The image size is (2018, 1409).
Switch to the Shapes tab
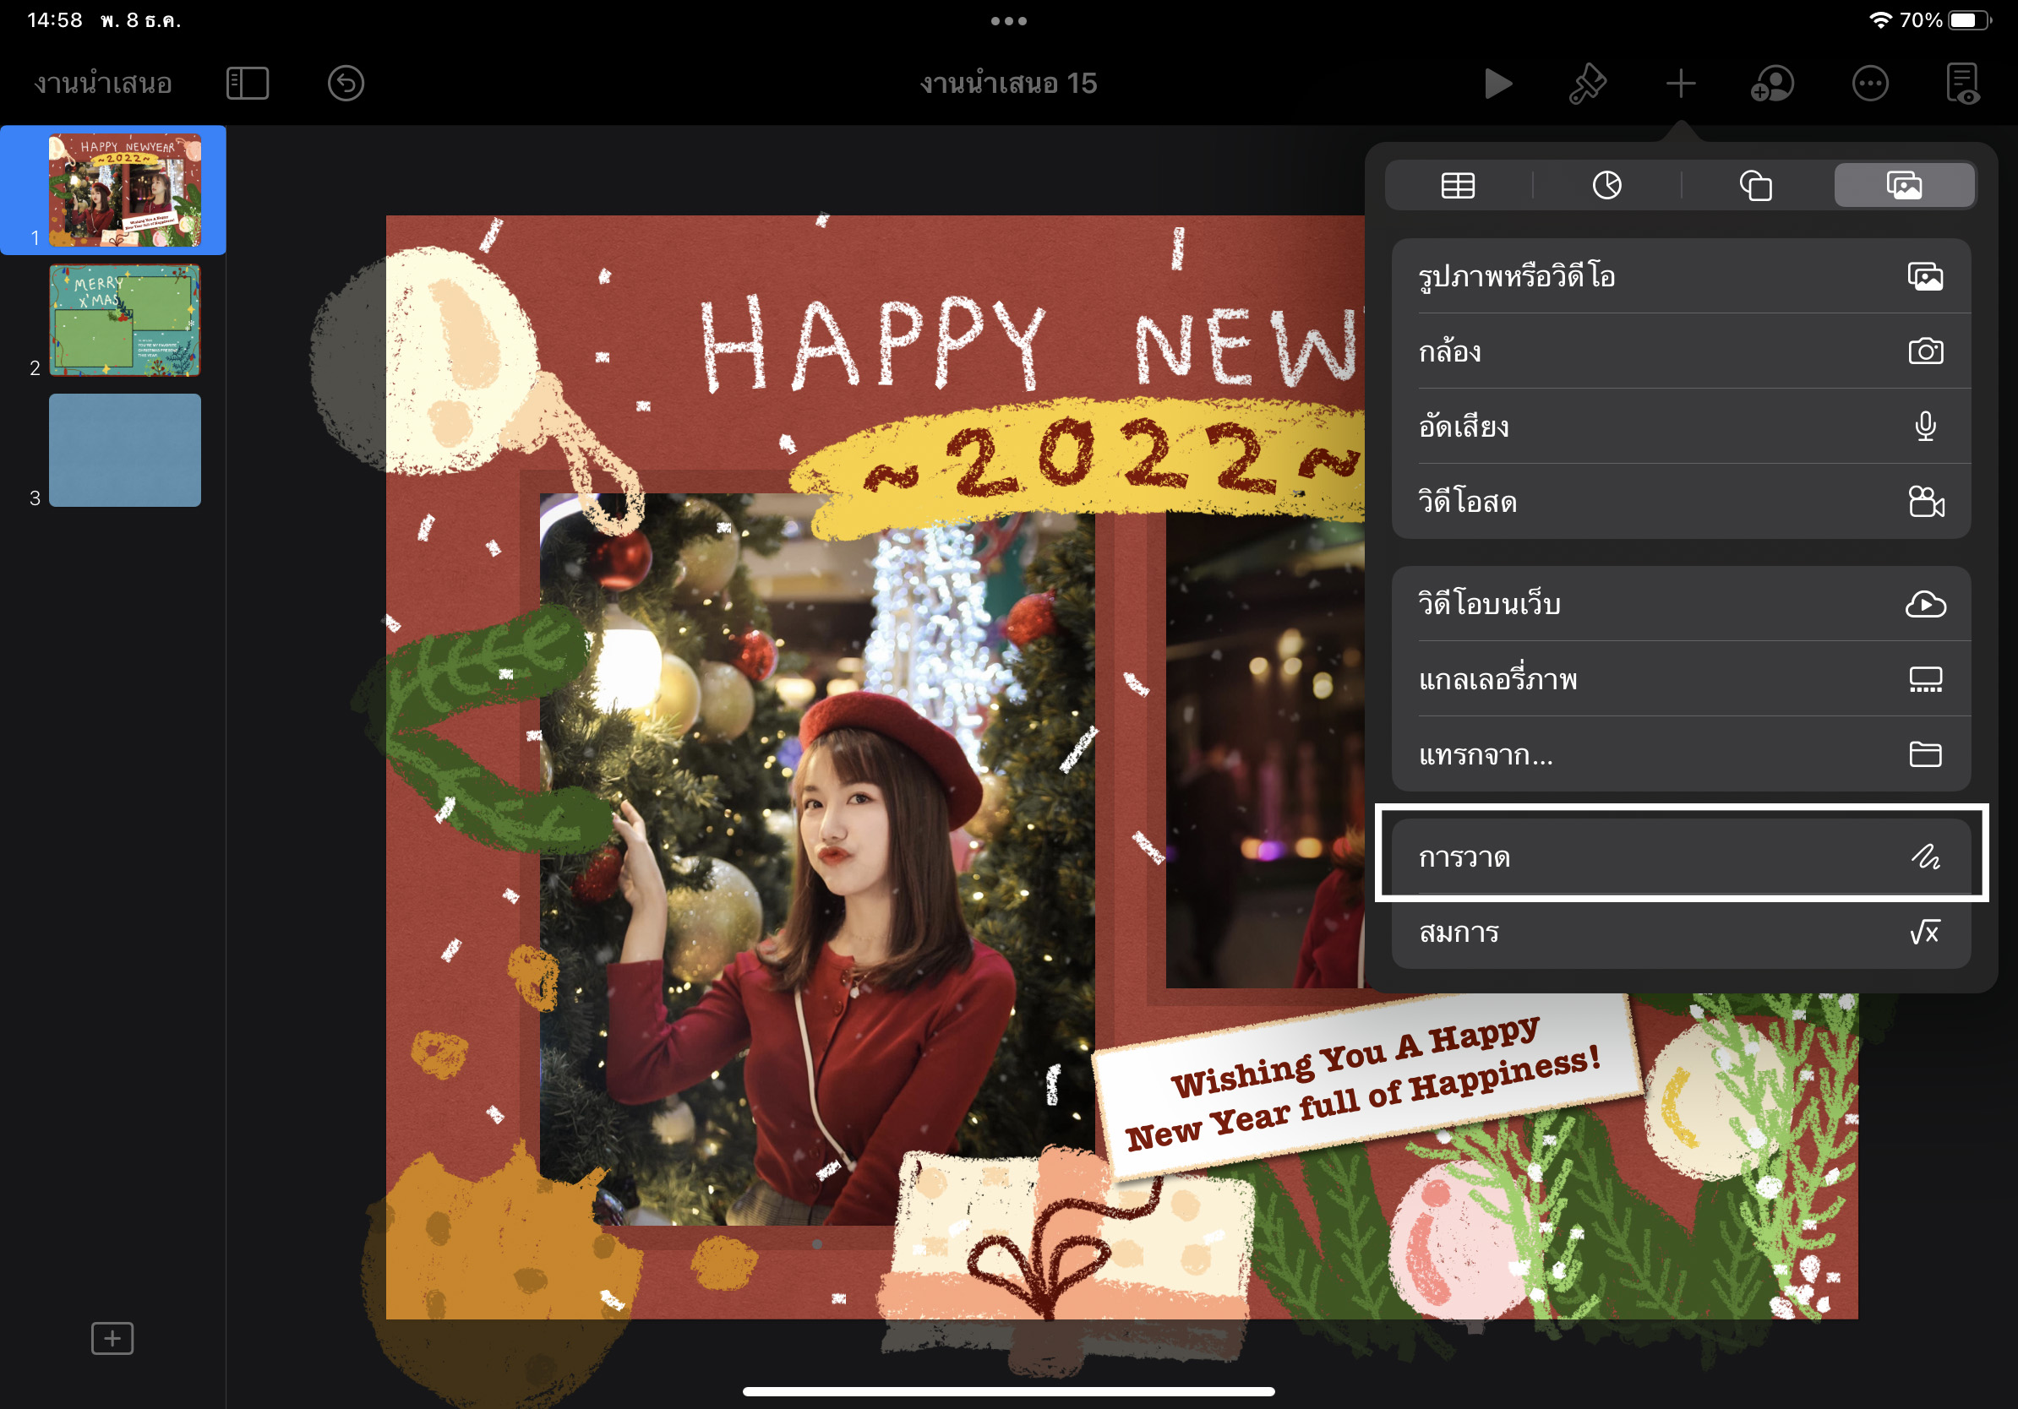coord(1755,185)
